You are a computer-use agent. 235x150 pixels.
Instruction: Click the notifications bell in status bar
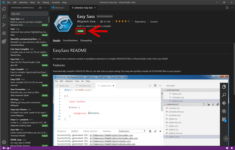232,148
